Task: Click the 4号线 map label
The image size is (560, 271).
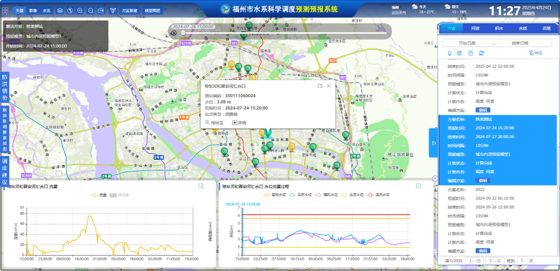Action: pyautogui.click(x=184, y=117)
